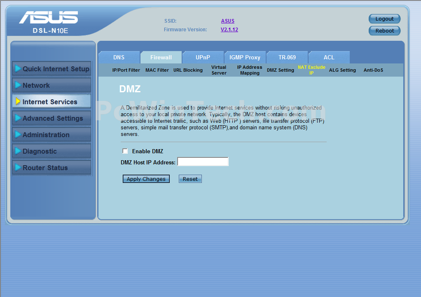Viewport: 421px width, 297px height.
Task: Click the DMZ Host IP Address label
Action: click(x=148, y=162)
